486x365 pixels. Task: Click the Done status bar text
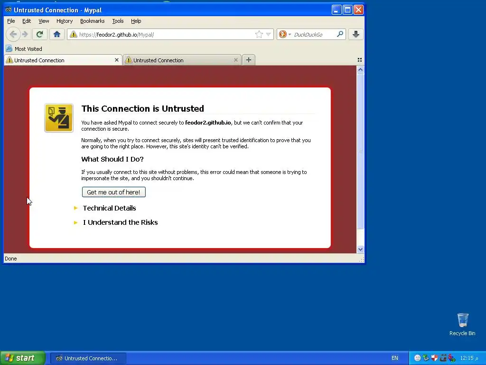(x=11, y=259)
